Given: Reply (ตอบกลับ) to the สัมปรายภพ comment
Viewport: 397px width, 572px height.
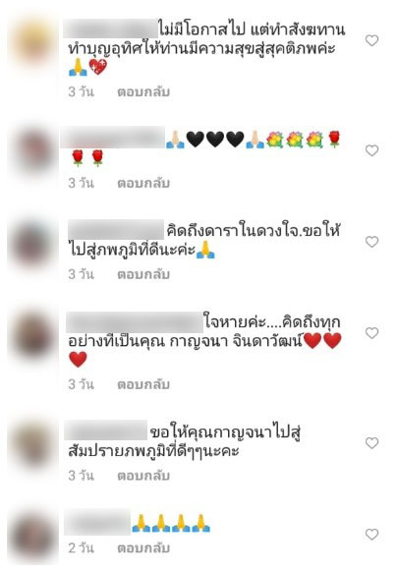Looking at the screenshot, I should coord(143,476).
